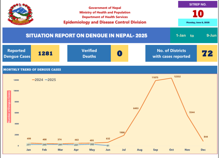The width and height of the screenshot is (221, 158).
Task: Click the Government of Nepal emblem
Action: click(21, 14)
